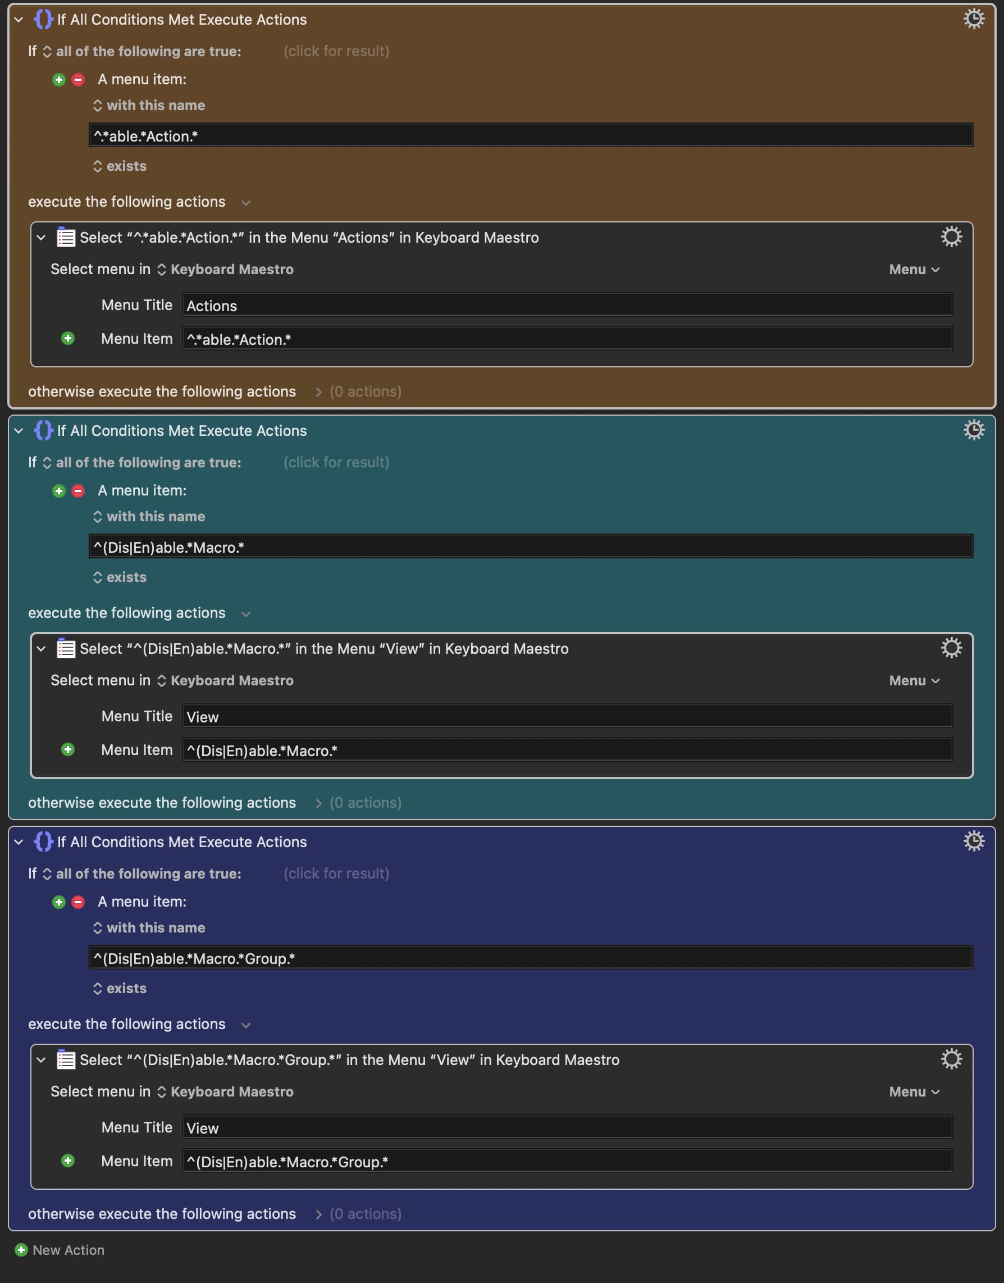Screen dimensions: 1004x1283
Task: Remove the condition in the blue If action
Action: (x=78, y=902)
